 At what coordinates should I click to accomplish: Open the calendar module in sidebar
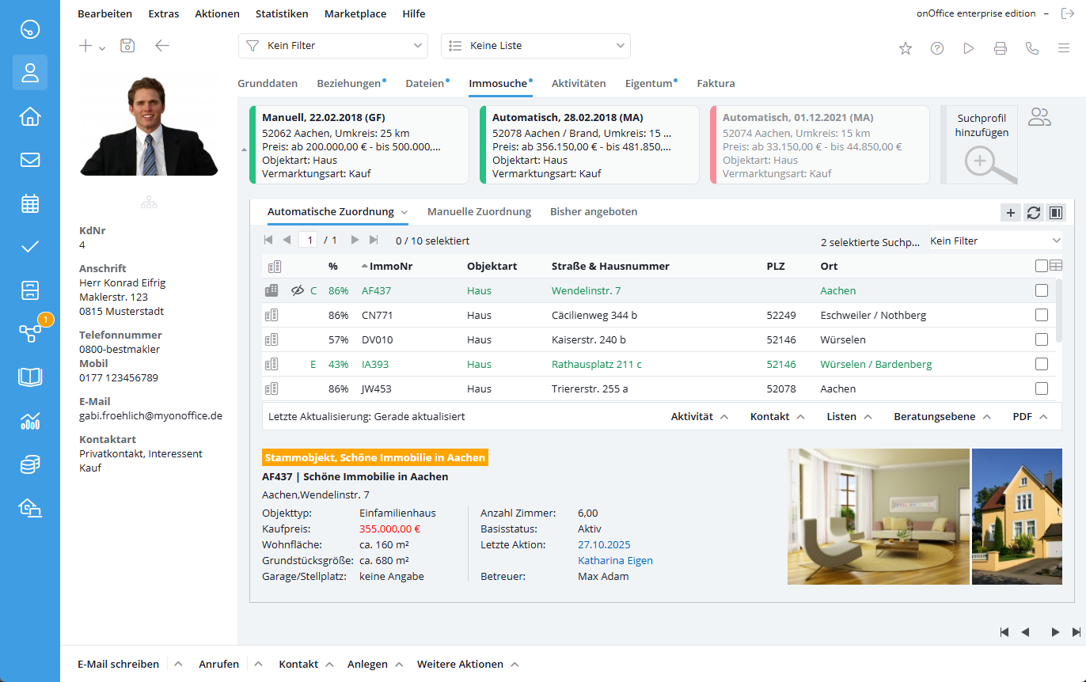tap(30, 203)
